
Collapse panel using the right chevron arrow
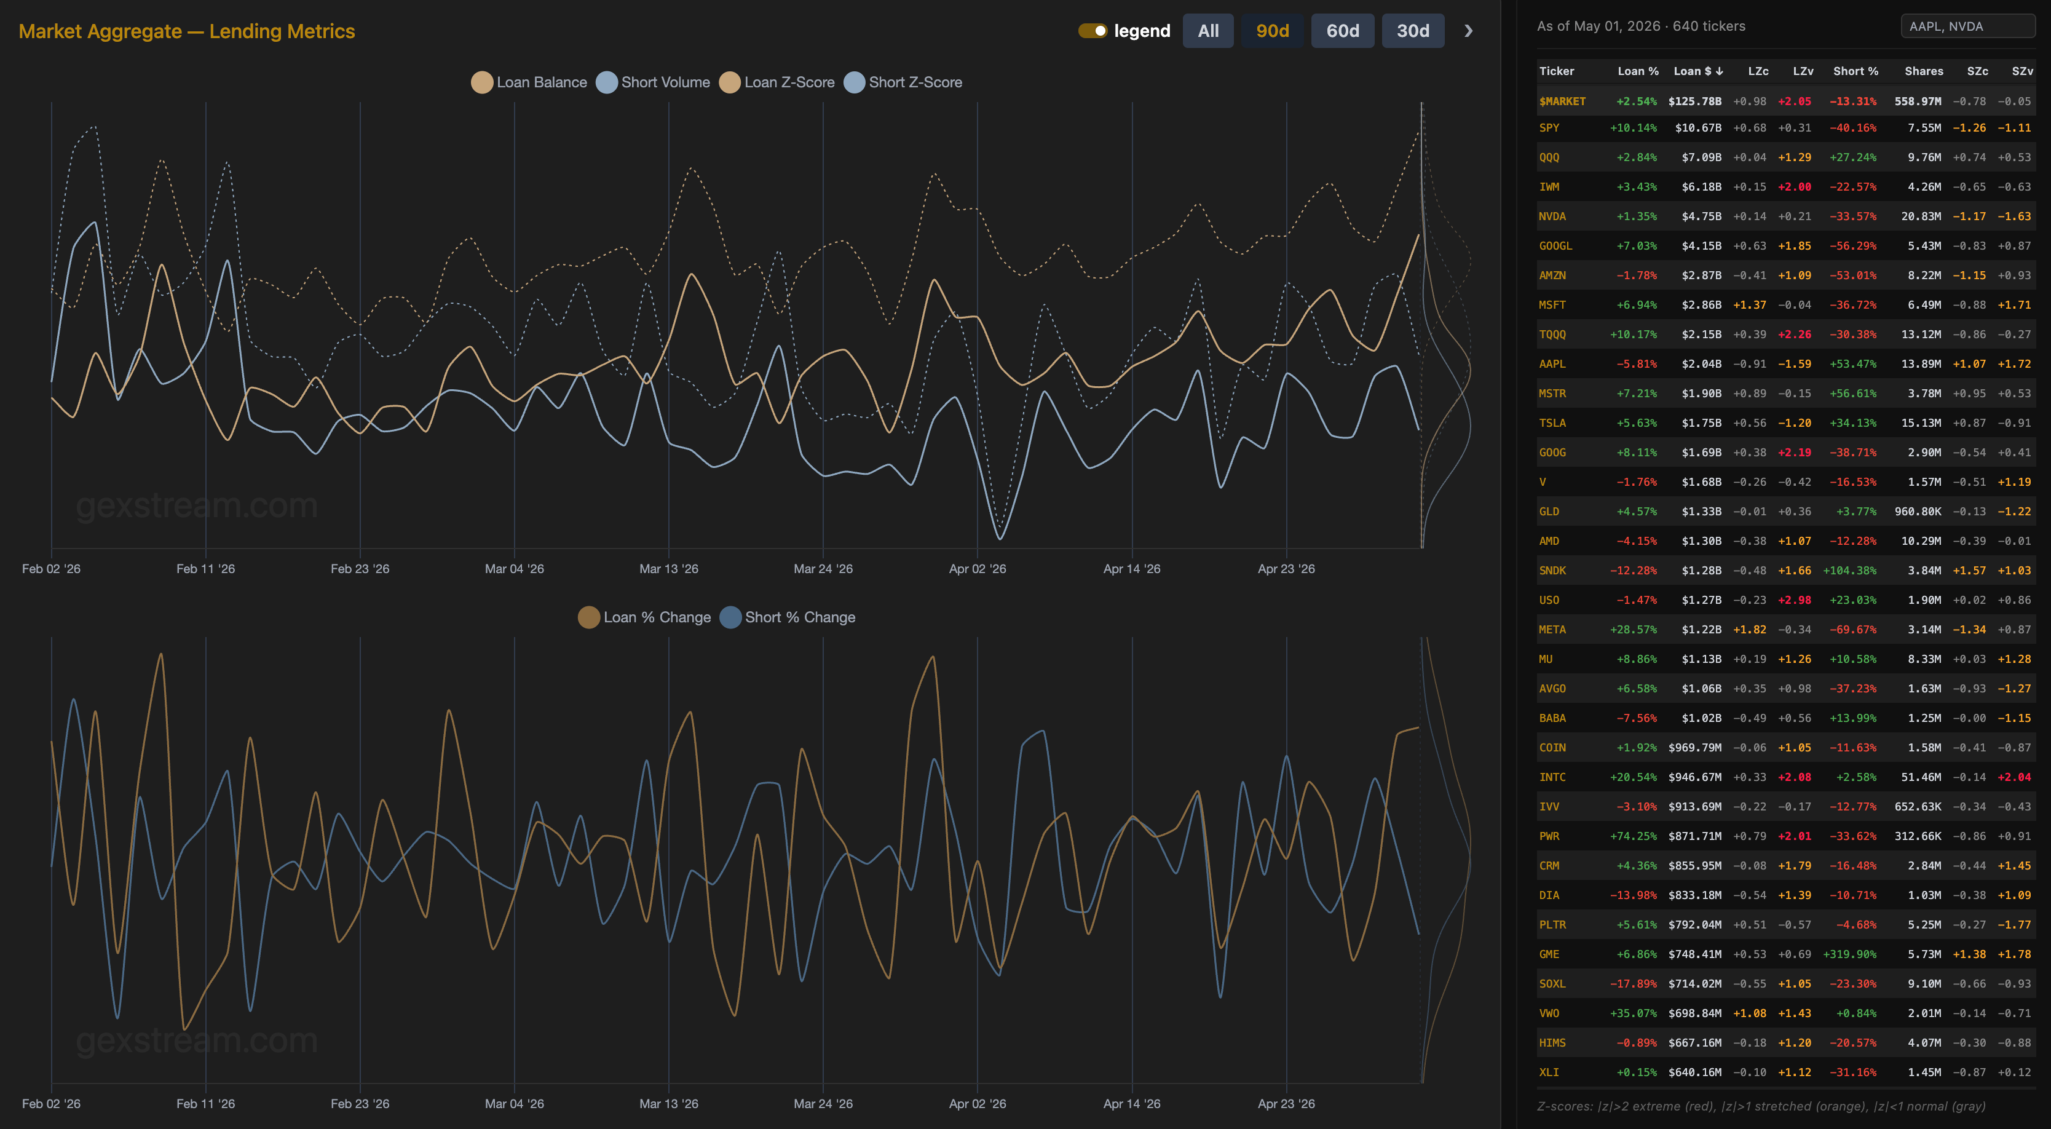1468,31
